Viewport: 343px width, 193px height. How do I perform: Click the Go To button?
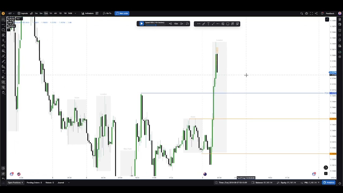(107, 13)
